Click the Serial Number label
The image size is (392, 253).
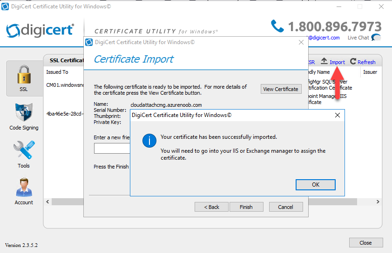pyautogui.click(x=110, y=110)
